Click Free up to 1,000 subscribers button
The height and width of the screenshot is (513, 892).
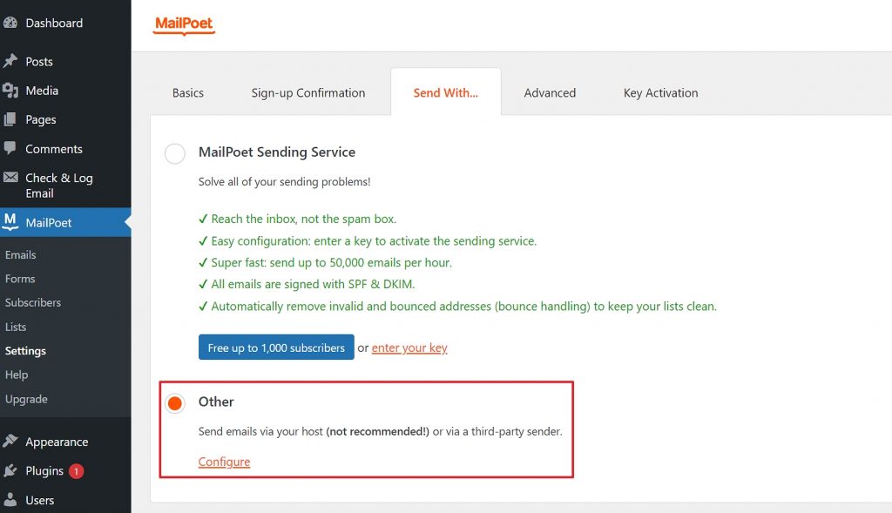click(x=276, y=348)
